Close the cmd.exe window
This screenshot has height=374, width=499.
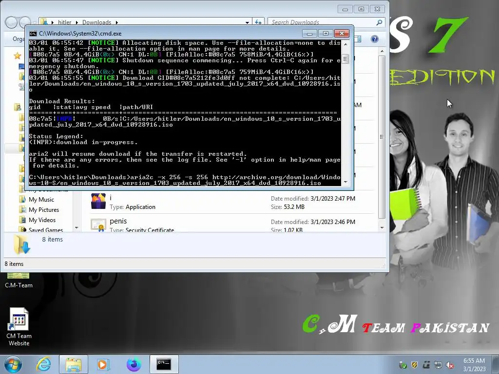pyautogui.click(x=342, y=34)
